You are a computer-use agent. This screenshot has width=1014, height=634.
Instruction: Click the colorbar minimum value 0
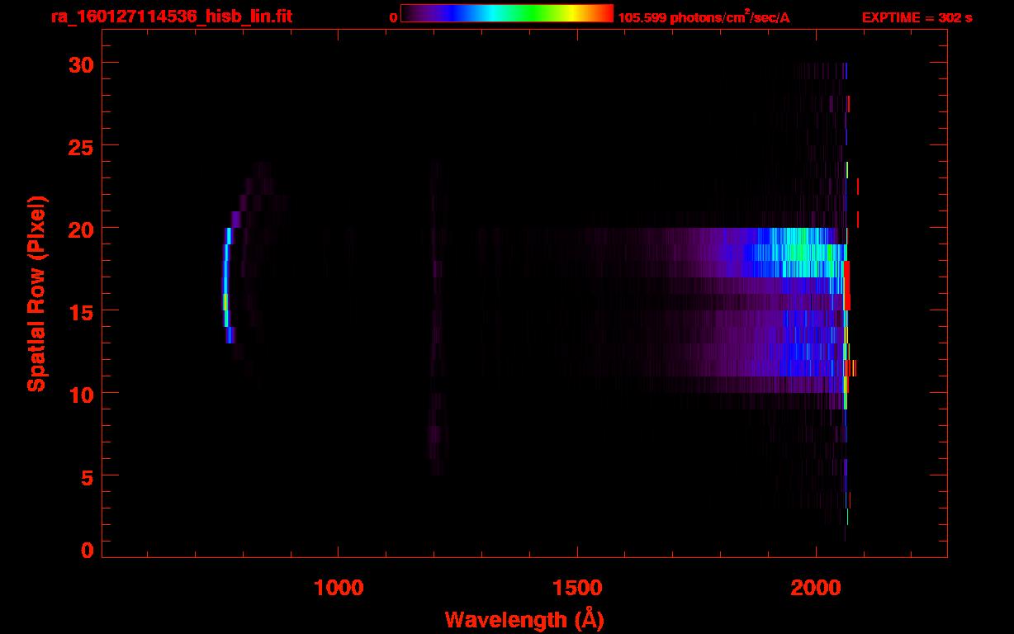pyautogui.click(x=393, y=17)
